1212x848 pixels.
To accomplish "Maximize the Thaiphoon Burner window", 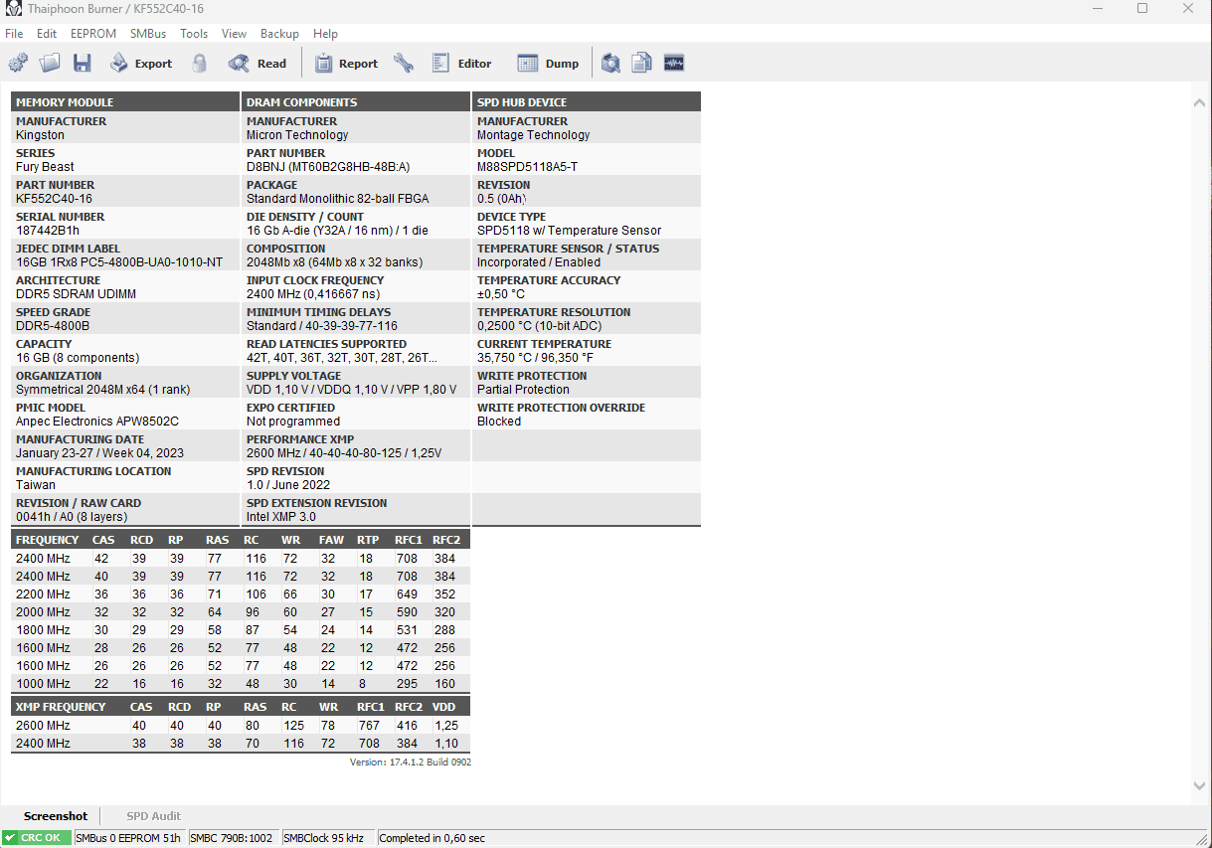I will (x=1142, y=9).
